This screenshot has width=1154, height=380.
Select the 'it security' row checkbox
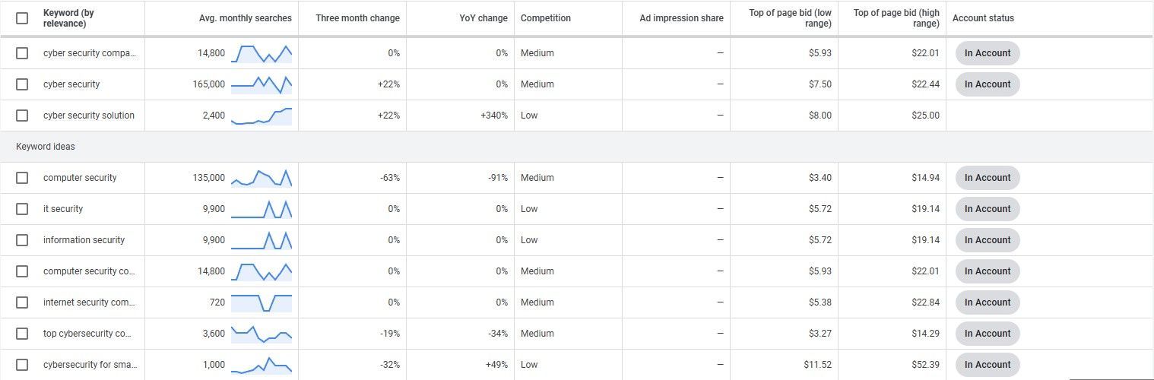point(22,209)
